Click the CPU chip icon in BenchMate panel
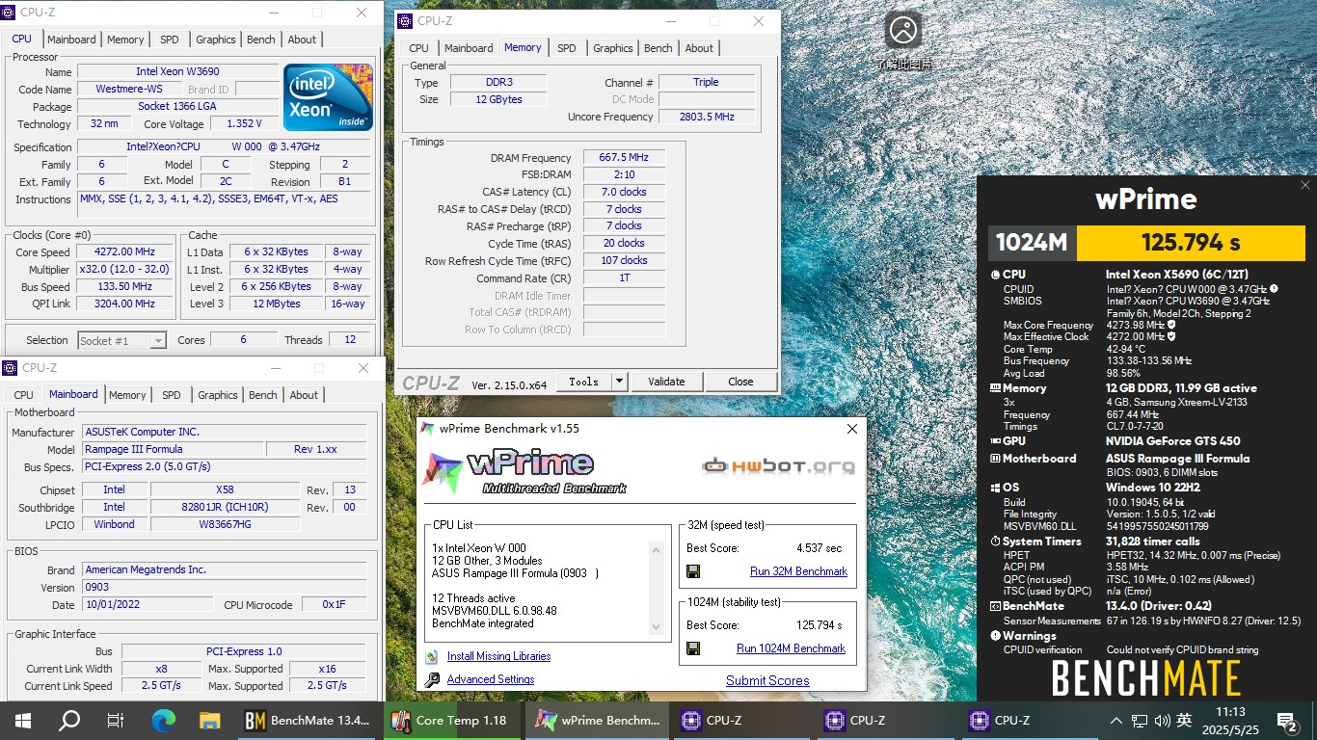This screenshot has height=740, width=1317. [996, 275]
